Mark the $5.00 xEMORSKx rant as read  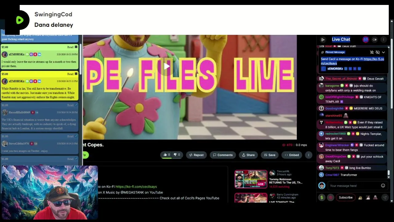[76, 74]
